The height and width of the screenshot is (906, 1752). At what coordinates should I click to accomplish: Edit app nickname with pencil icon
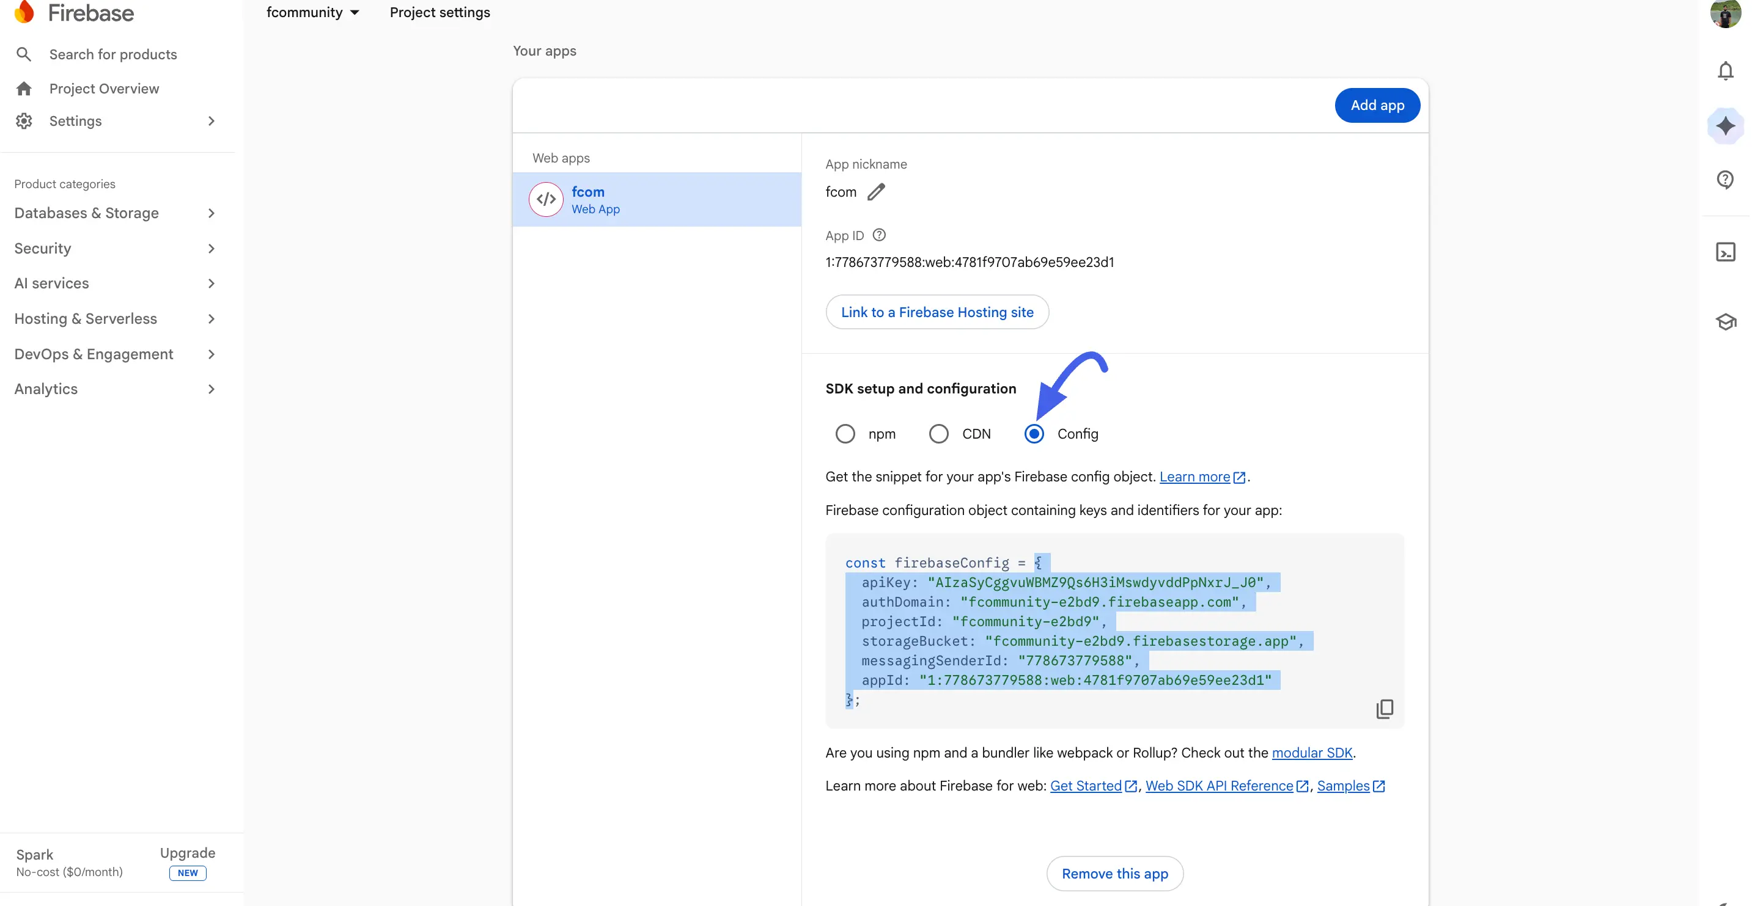[876, 192]
